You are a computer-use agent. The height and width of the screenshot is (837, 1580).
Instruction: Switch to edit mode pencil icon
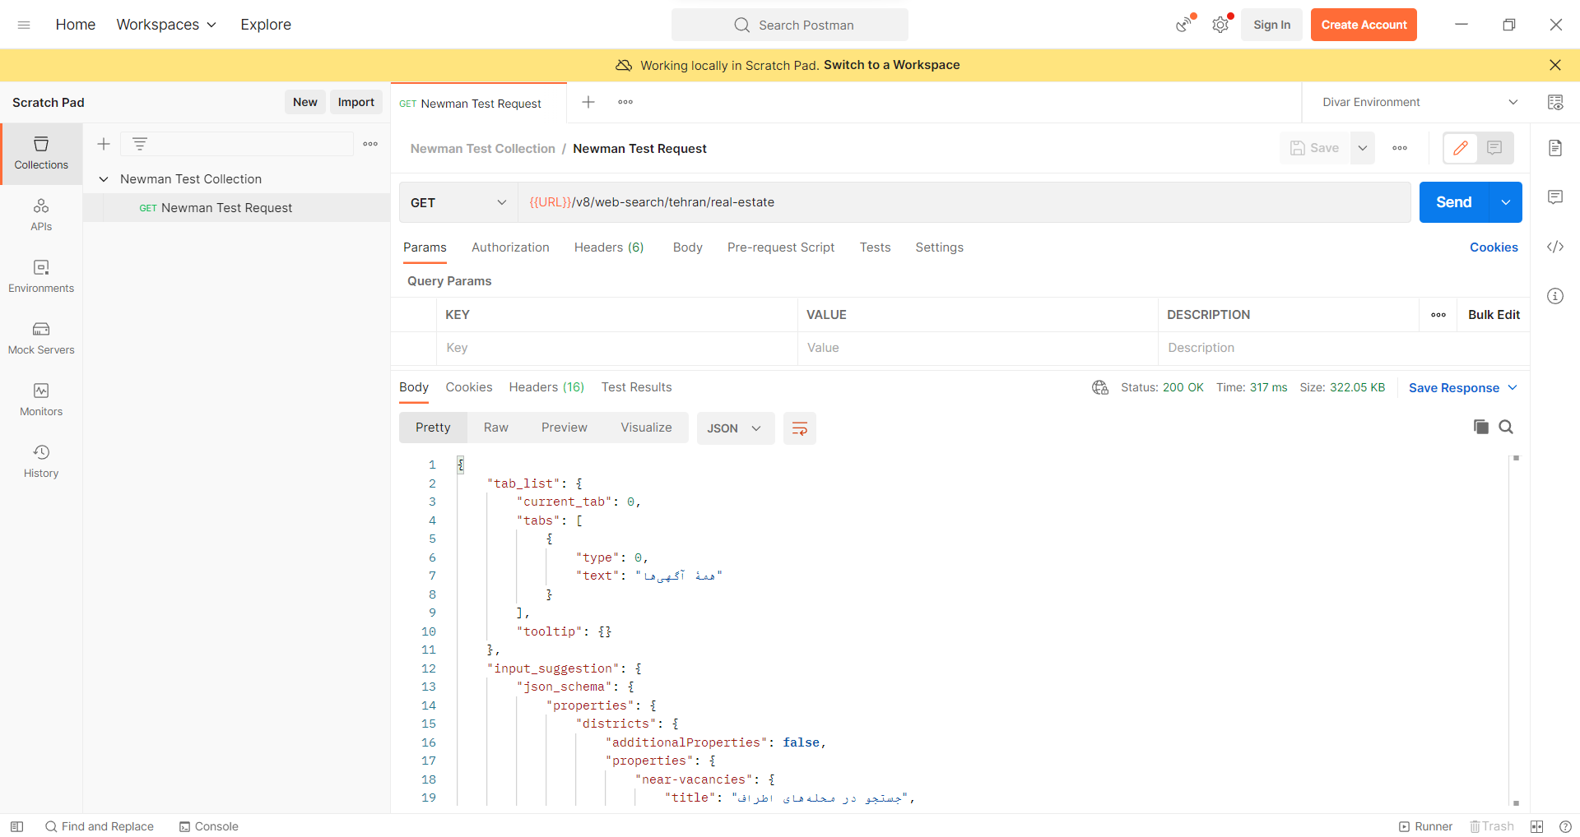[x=1461, y=148]
